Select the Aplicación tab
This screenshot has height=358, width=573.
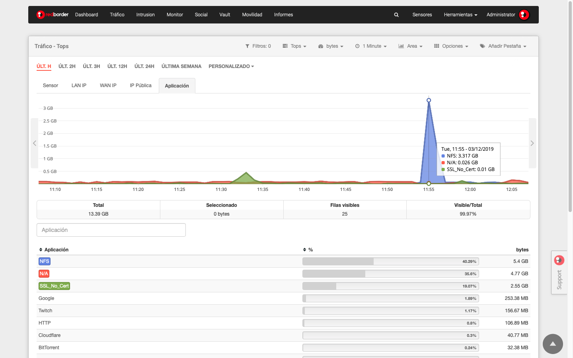177,86
